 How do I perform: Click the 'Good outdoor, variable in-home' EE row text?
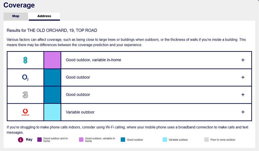click(x=94, y=60)
